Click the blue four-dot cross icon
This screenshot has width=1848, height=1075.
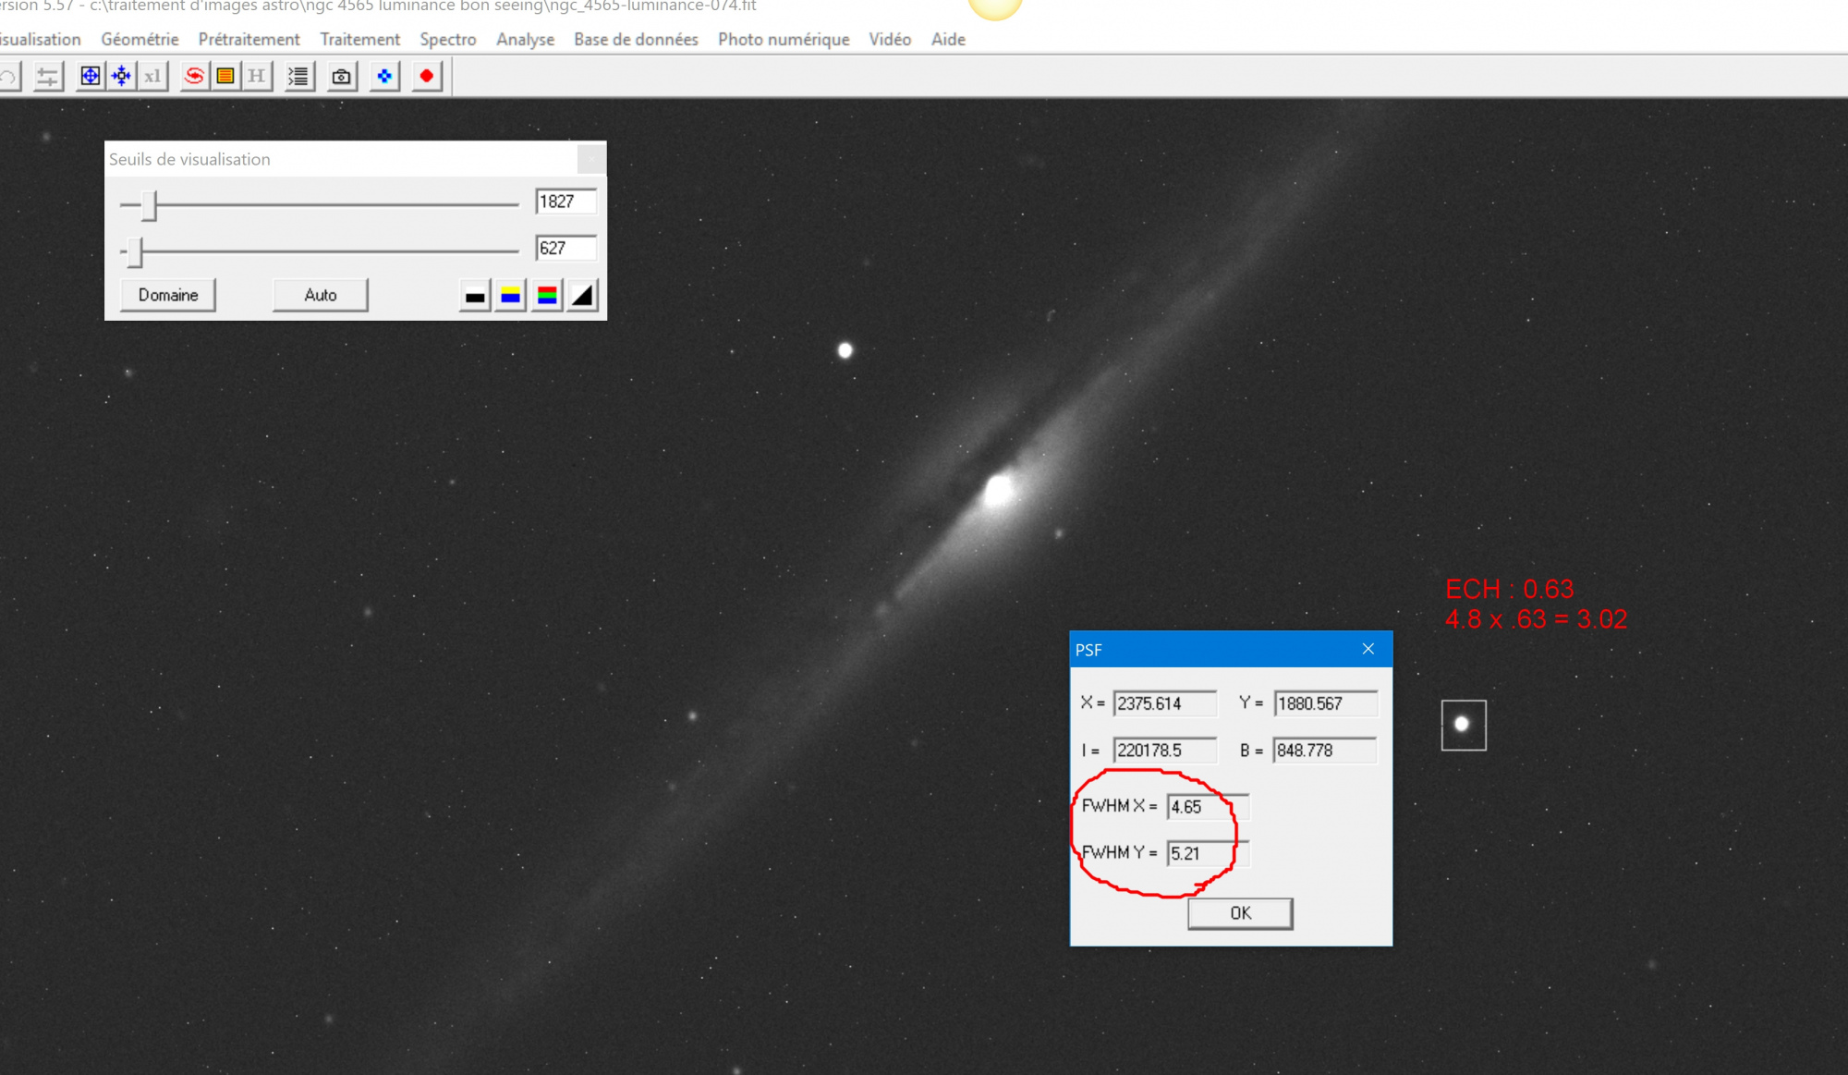click(384, 77)
